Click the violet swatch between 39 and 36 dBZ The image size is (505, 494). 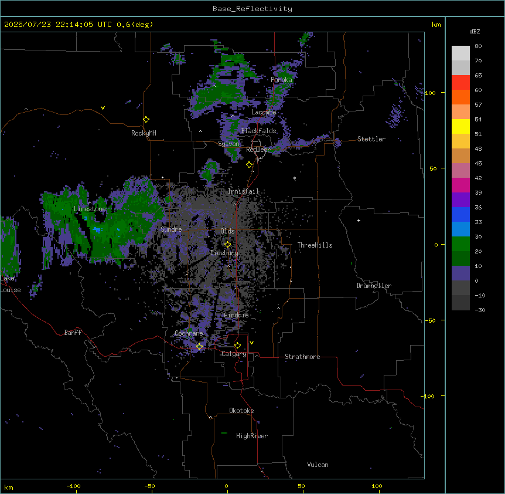[x=460, y=200]
